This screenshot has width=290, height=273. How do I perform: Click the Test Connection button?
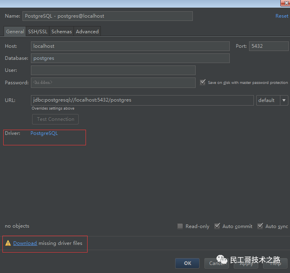[x=55, y=119]
